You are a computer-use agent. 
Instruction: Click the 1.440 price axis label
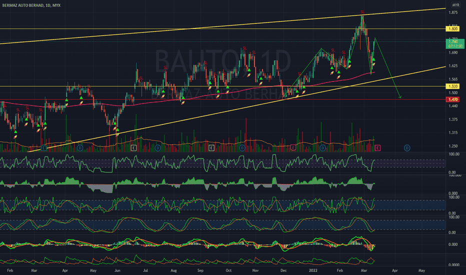coord(453,106)
